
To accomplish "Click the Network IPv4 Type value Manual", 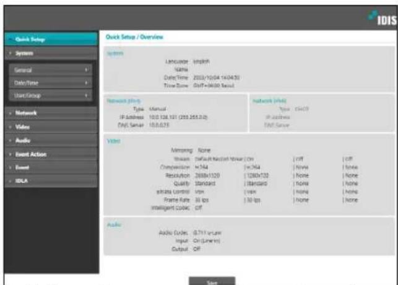I will point(157,109).
